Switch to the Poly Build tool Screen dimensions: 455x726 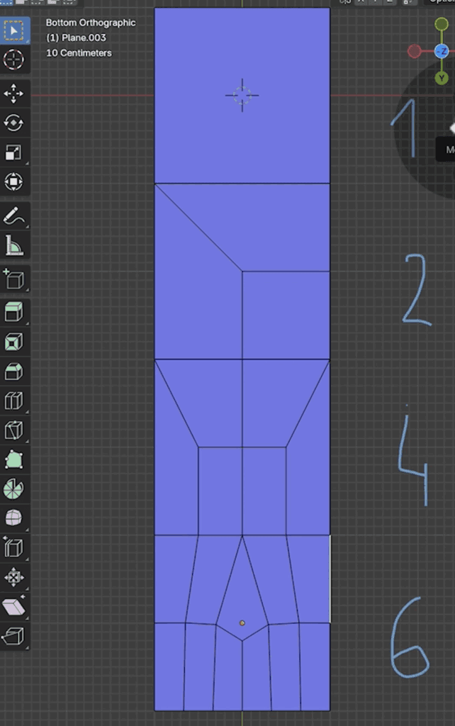coord(14,459)
